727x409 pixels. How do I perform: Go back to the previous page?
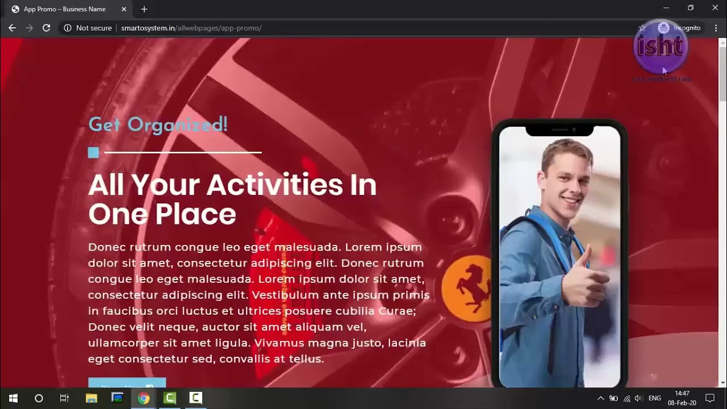click(12, 28)
